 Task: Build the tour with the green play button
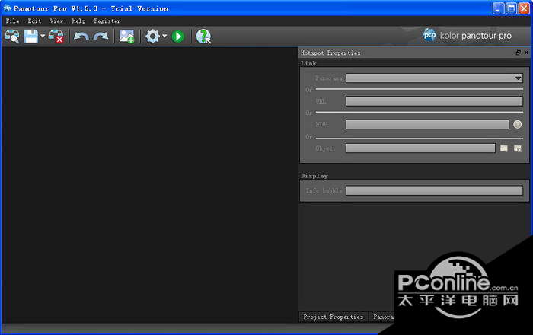click(177, 37)
